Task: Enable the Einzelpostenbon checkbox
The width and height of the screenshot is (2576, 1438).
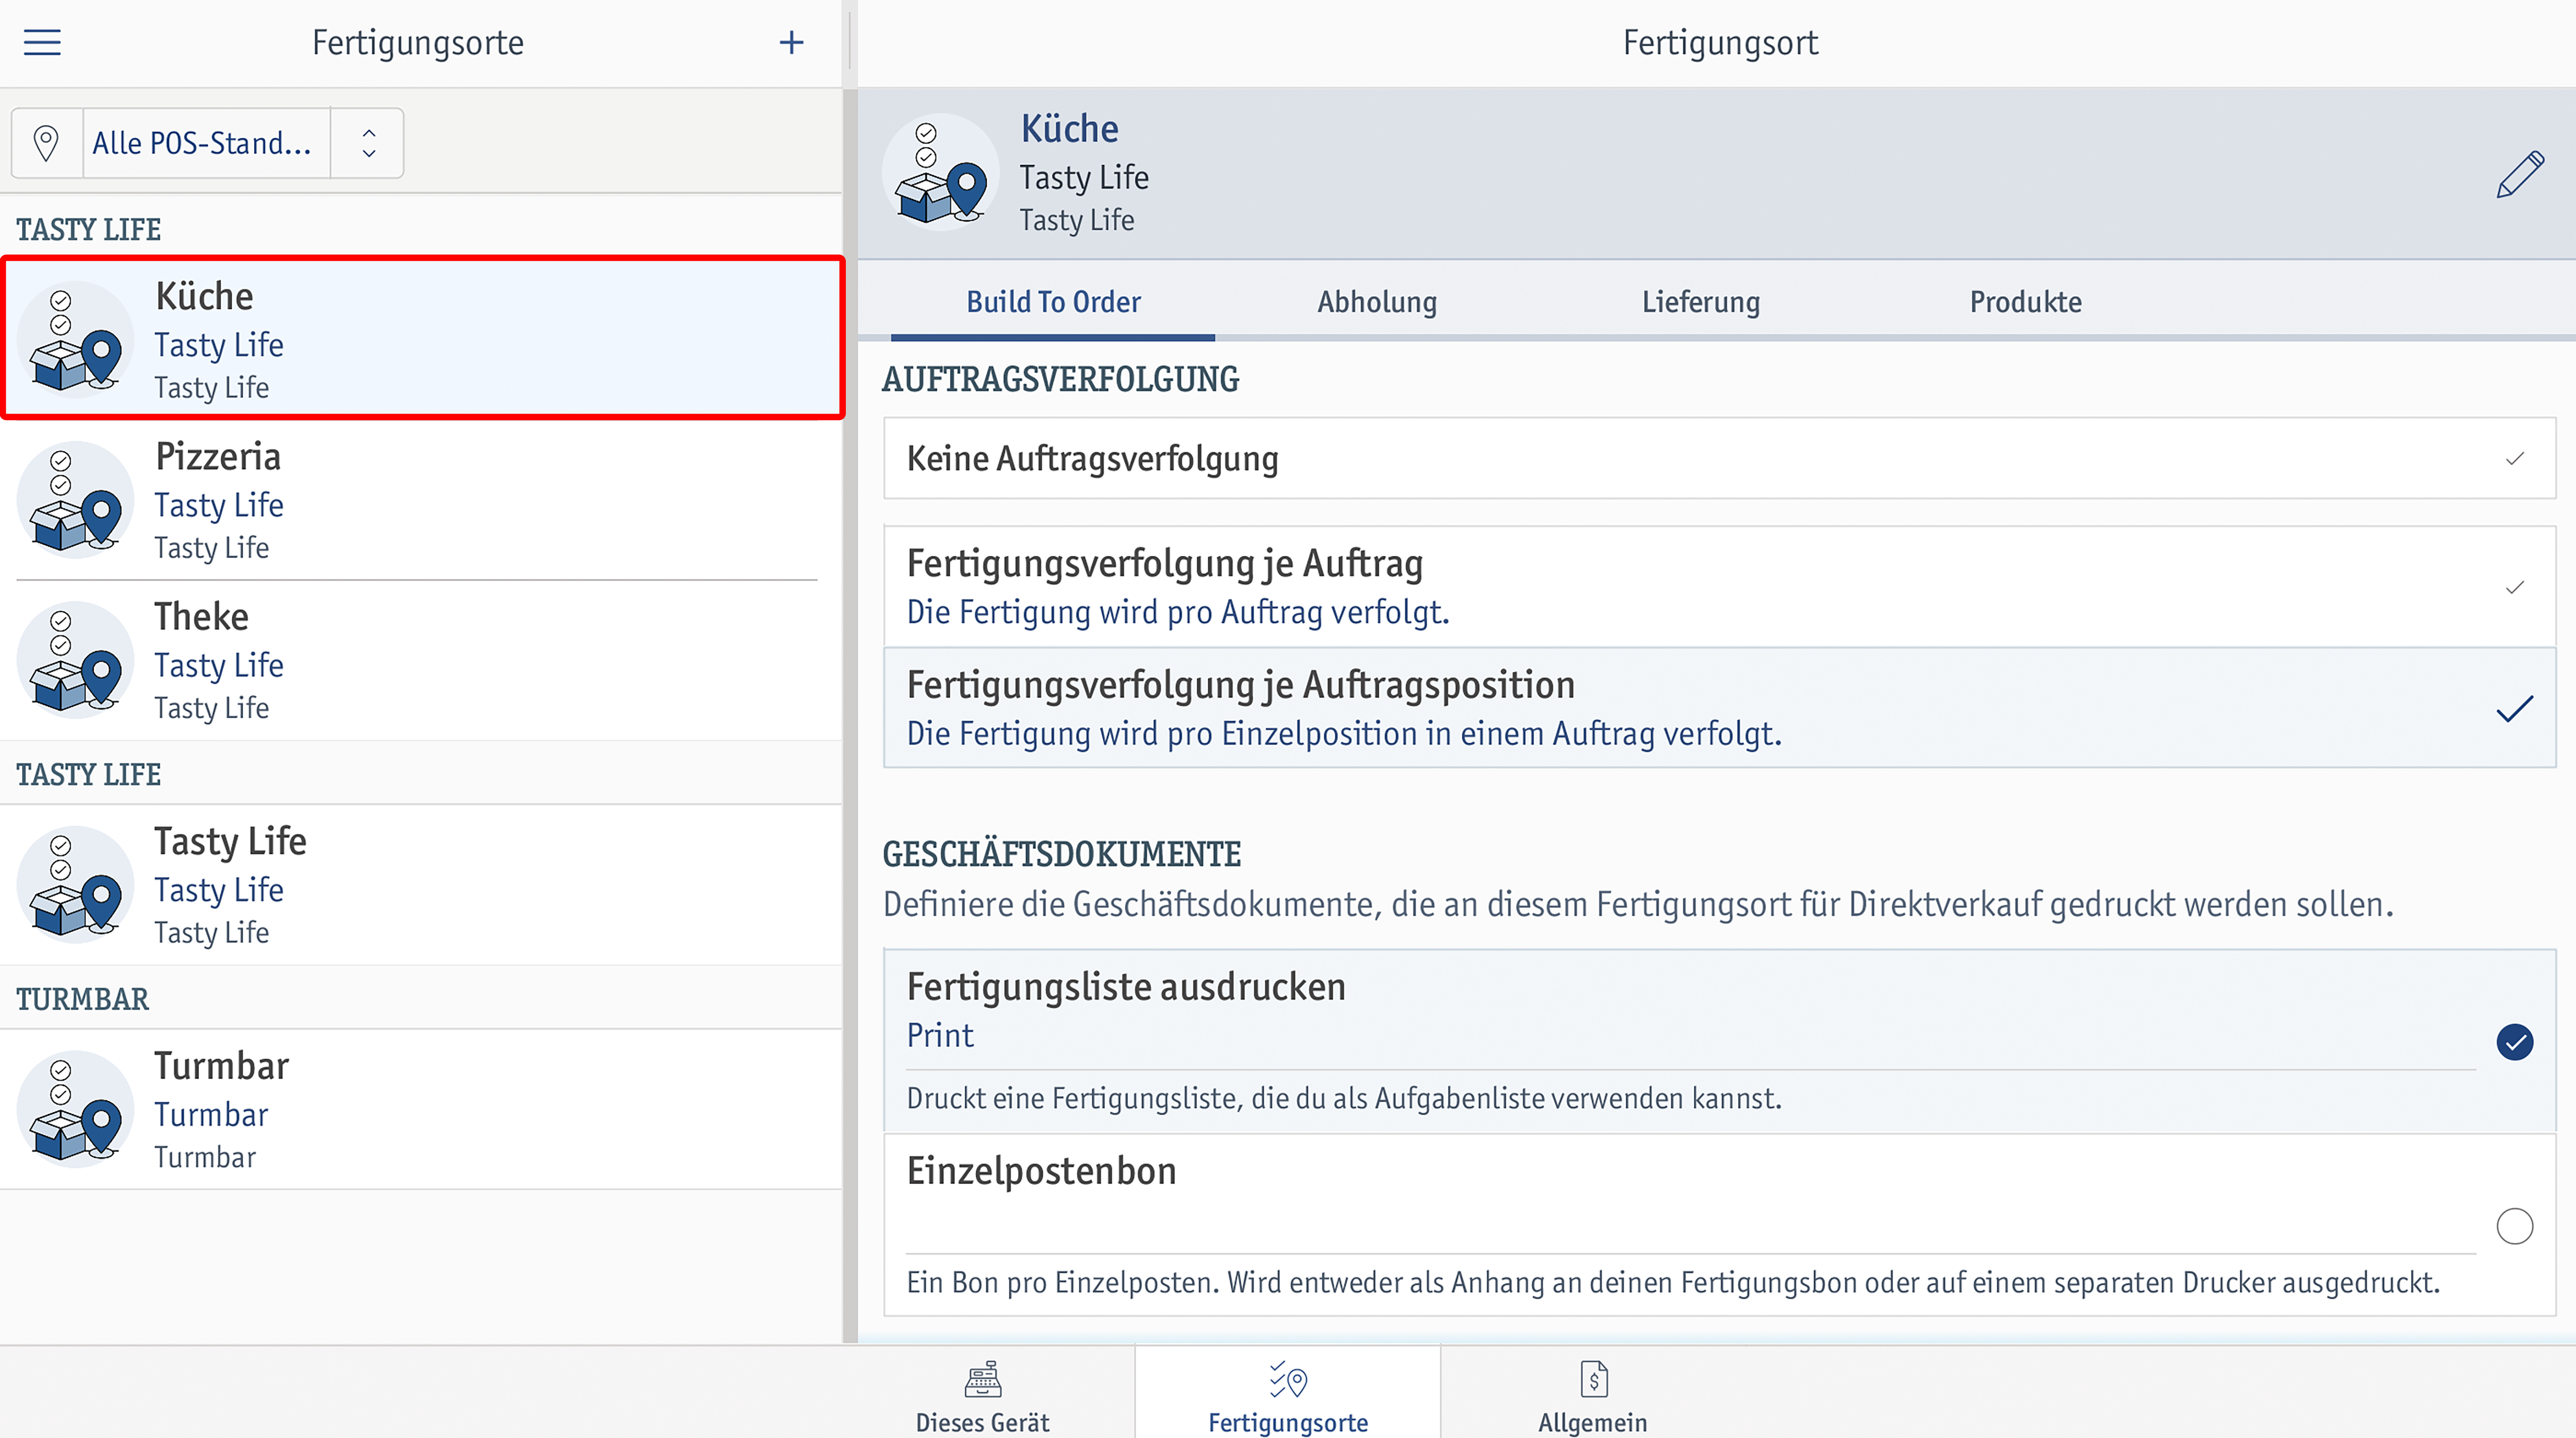Action: point(2514,1226)
